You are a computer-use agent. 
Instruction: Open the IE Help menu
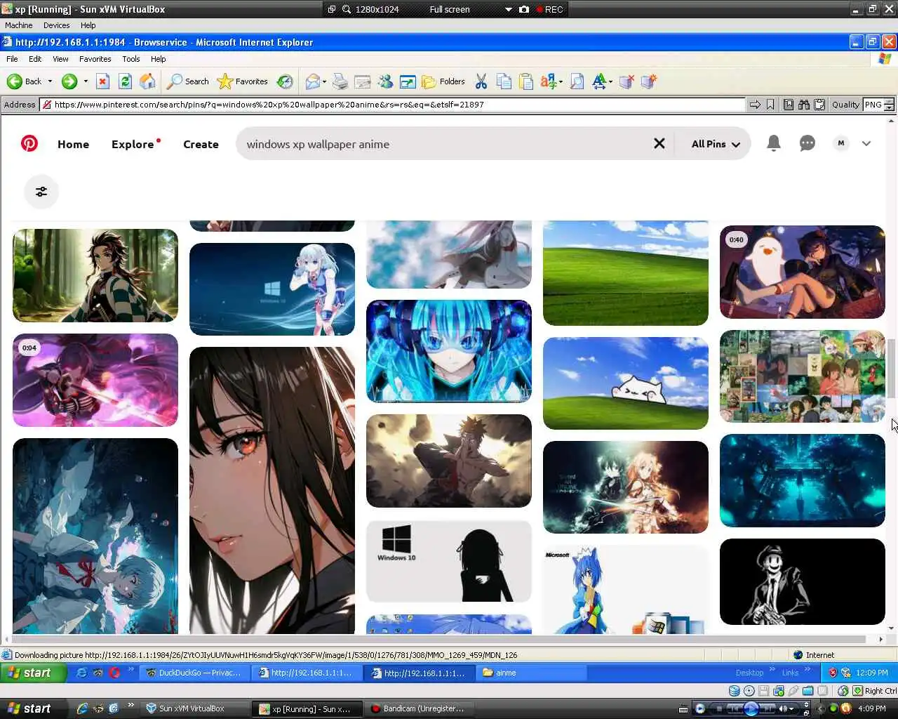[158, 59]
